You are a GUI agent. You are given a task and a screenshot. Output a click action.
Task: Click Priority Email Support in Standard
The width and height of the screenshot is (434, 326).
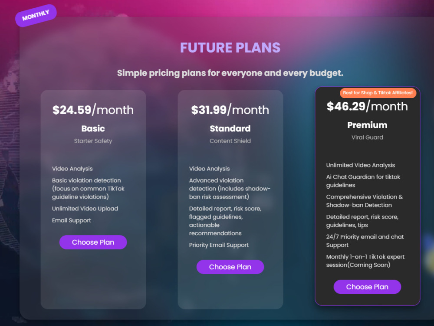[219, 245]
